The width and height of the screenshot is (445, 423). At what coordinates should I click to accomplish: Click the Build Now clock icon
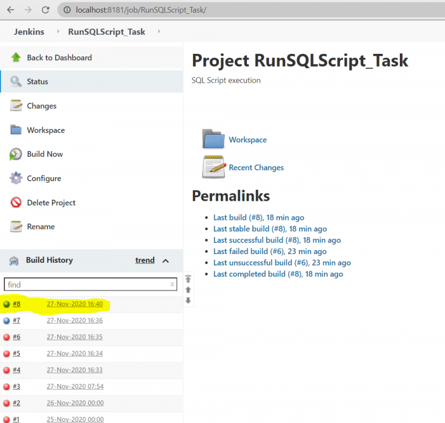point(16,155)
